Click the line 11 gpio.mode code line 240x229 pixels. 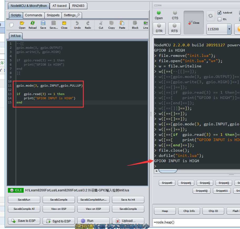tap(50, 86)
